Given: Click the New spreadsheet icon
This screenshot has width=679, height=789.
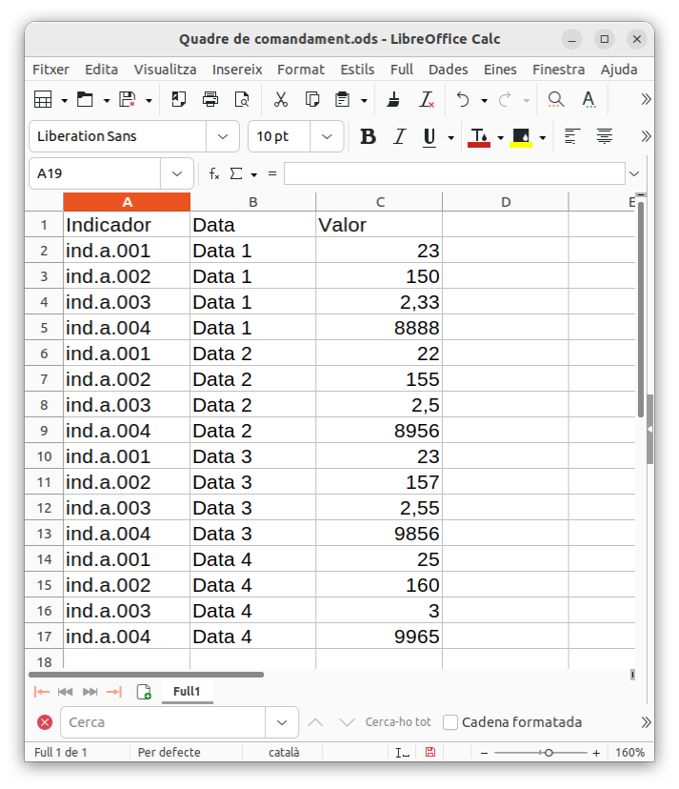Looking at the screenshot, I should click(x=43, y=99).
